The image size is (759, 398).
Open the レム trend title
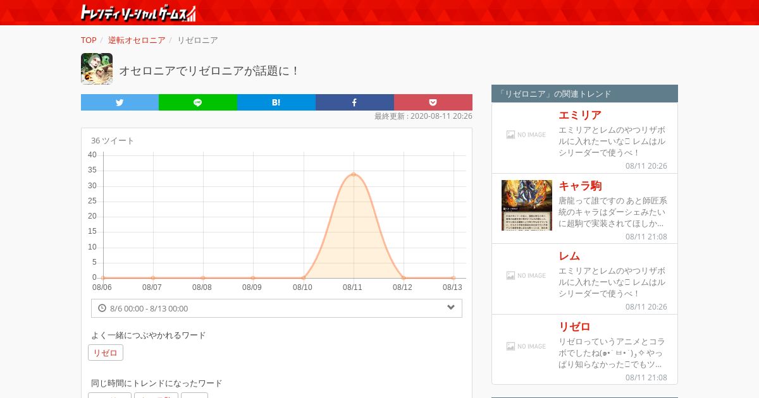coord(569,256)
